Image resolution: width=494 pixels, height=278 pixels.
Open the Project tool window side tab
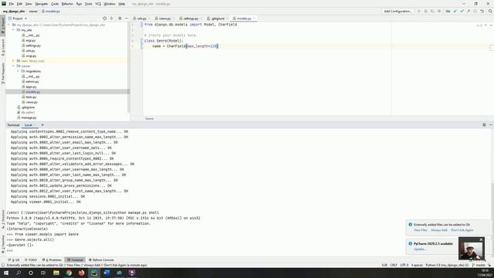coord(3,25)
